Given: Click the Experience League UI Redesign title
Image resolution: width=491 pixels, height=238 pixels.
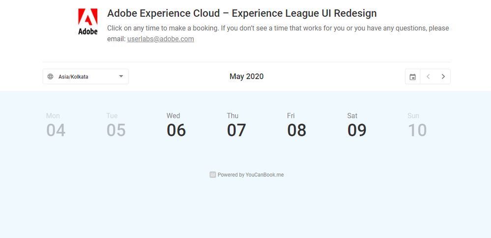Looking at the screenshot, I should [x=242, y=13].
